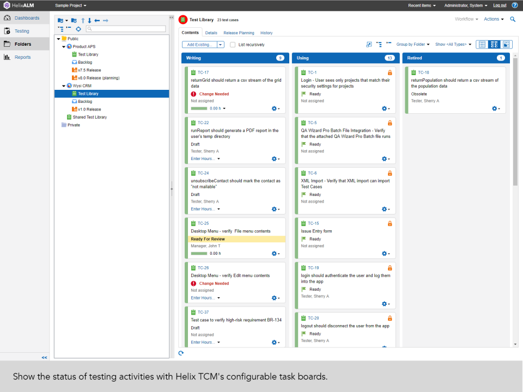
Task: Click the task board vertical scrollbar
Action: pos(515,122)
